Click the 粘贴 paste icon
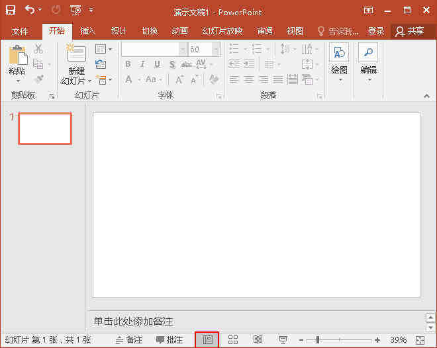This screenshot has width=437, height=348. click(18, 55)
